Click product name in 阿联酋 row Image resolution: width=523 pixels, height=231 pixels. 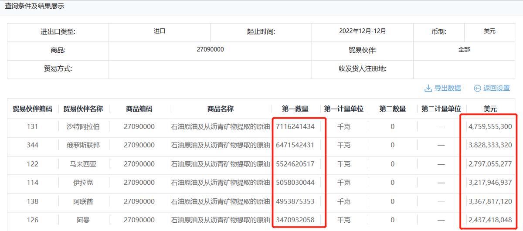[220, 201]
